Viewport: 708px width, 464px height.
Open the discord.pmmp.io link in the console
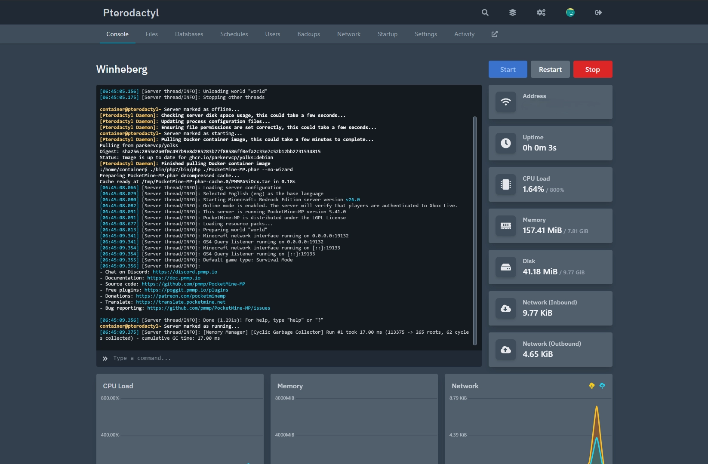(185, 272)
